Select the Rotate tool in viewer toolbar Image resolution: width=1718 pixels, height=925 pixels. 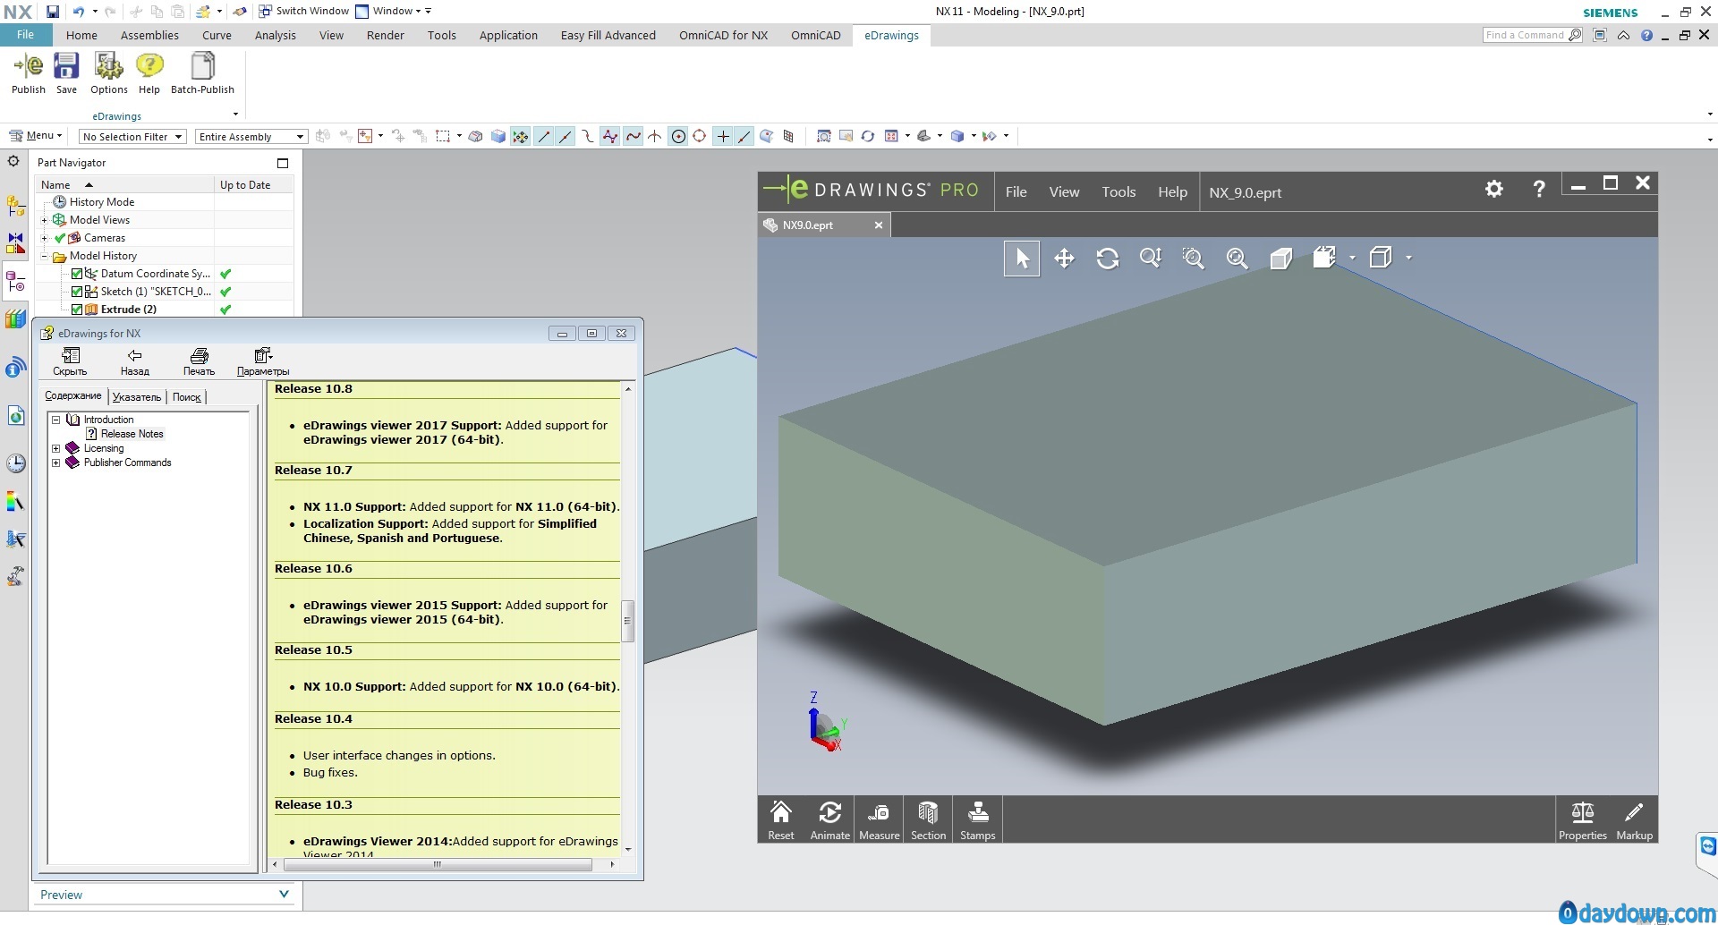pyautogui.click(x=1107, y=259)
